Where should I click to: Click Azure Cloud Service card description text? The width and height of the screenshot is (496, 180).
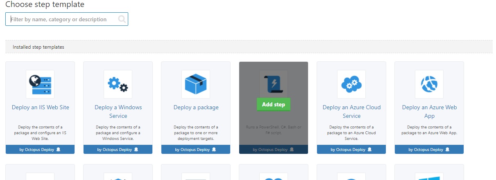point(351,133)
